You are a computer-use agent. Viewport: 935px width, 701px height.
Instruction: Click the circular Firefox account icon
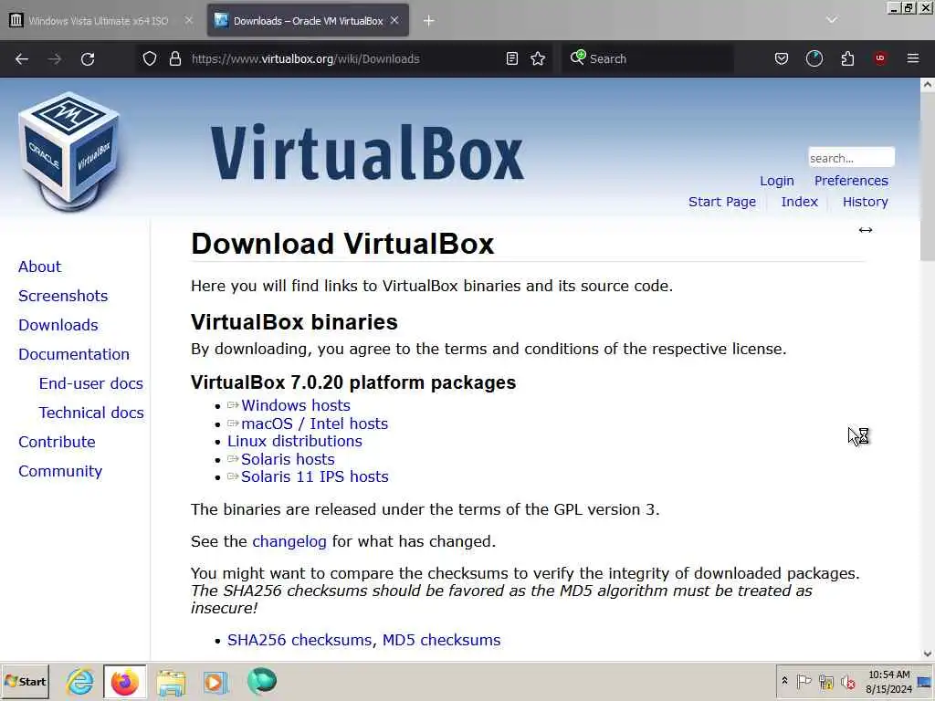point(814,58)
